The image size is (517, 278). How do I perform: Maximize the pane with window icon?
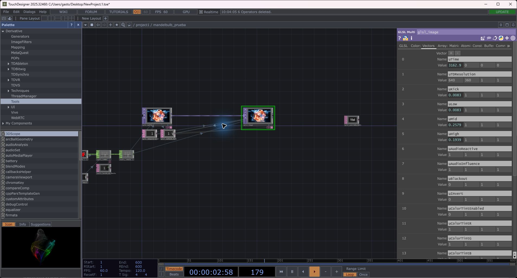tap(507, 25)
